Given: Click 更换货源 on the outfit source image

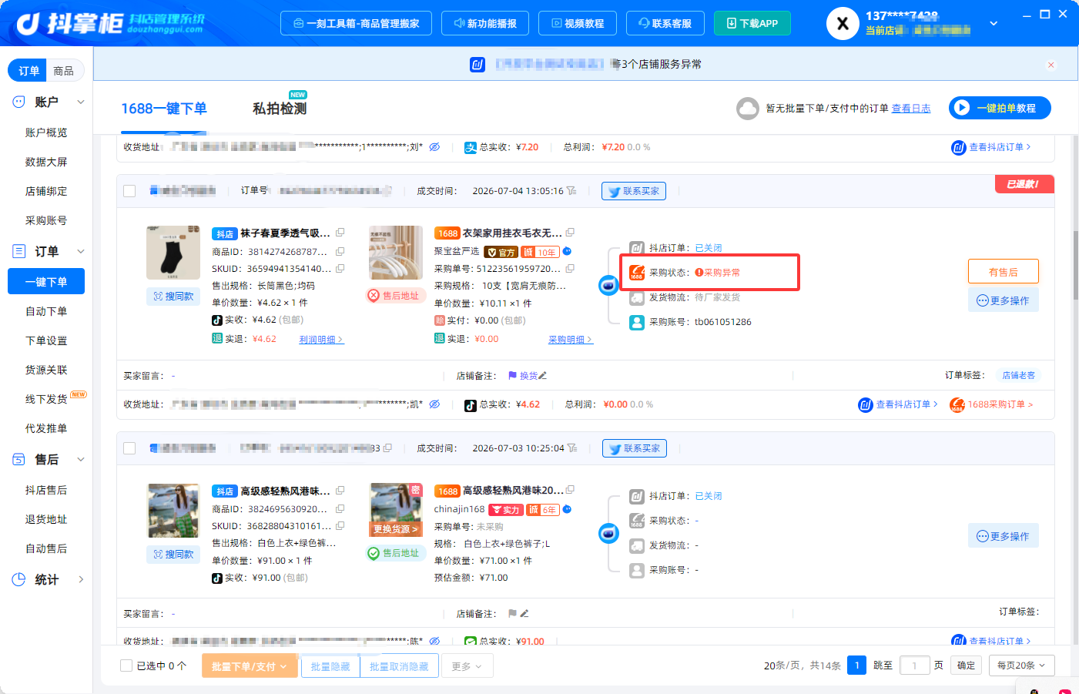Looking at the screenshot, I should click(396, 529).
